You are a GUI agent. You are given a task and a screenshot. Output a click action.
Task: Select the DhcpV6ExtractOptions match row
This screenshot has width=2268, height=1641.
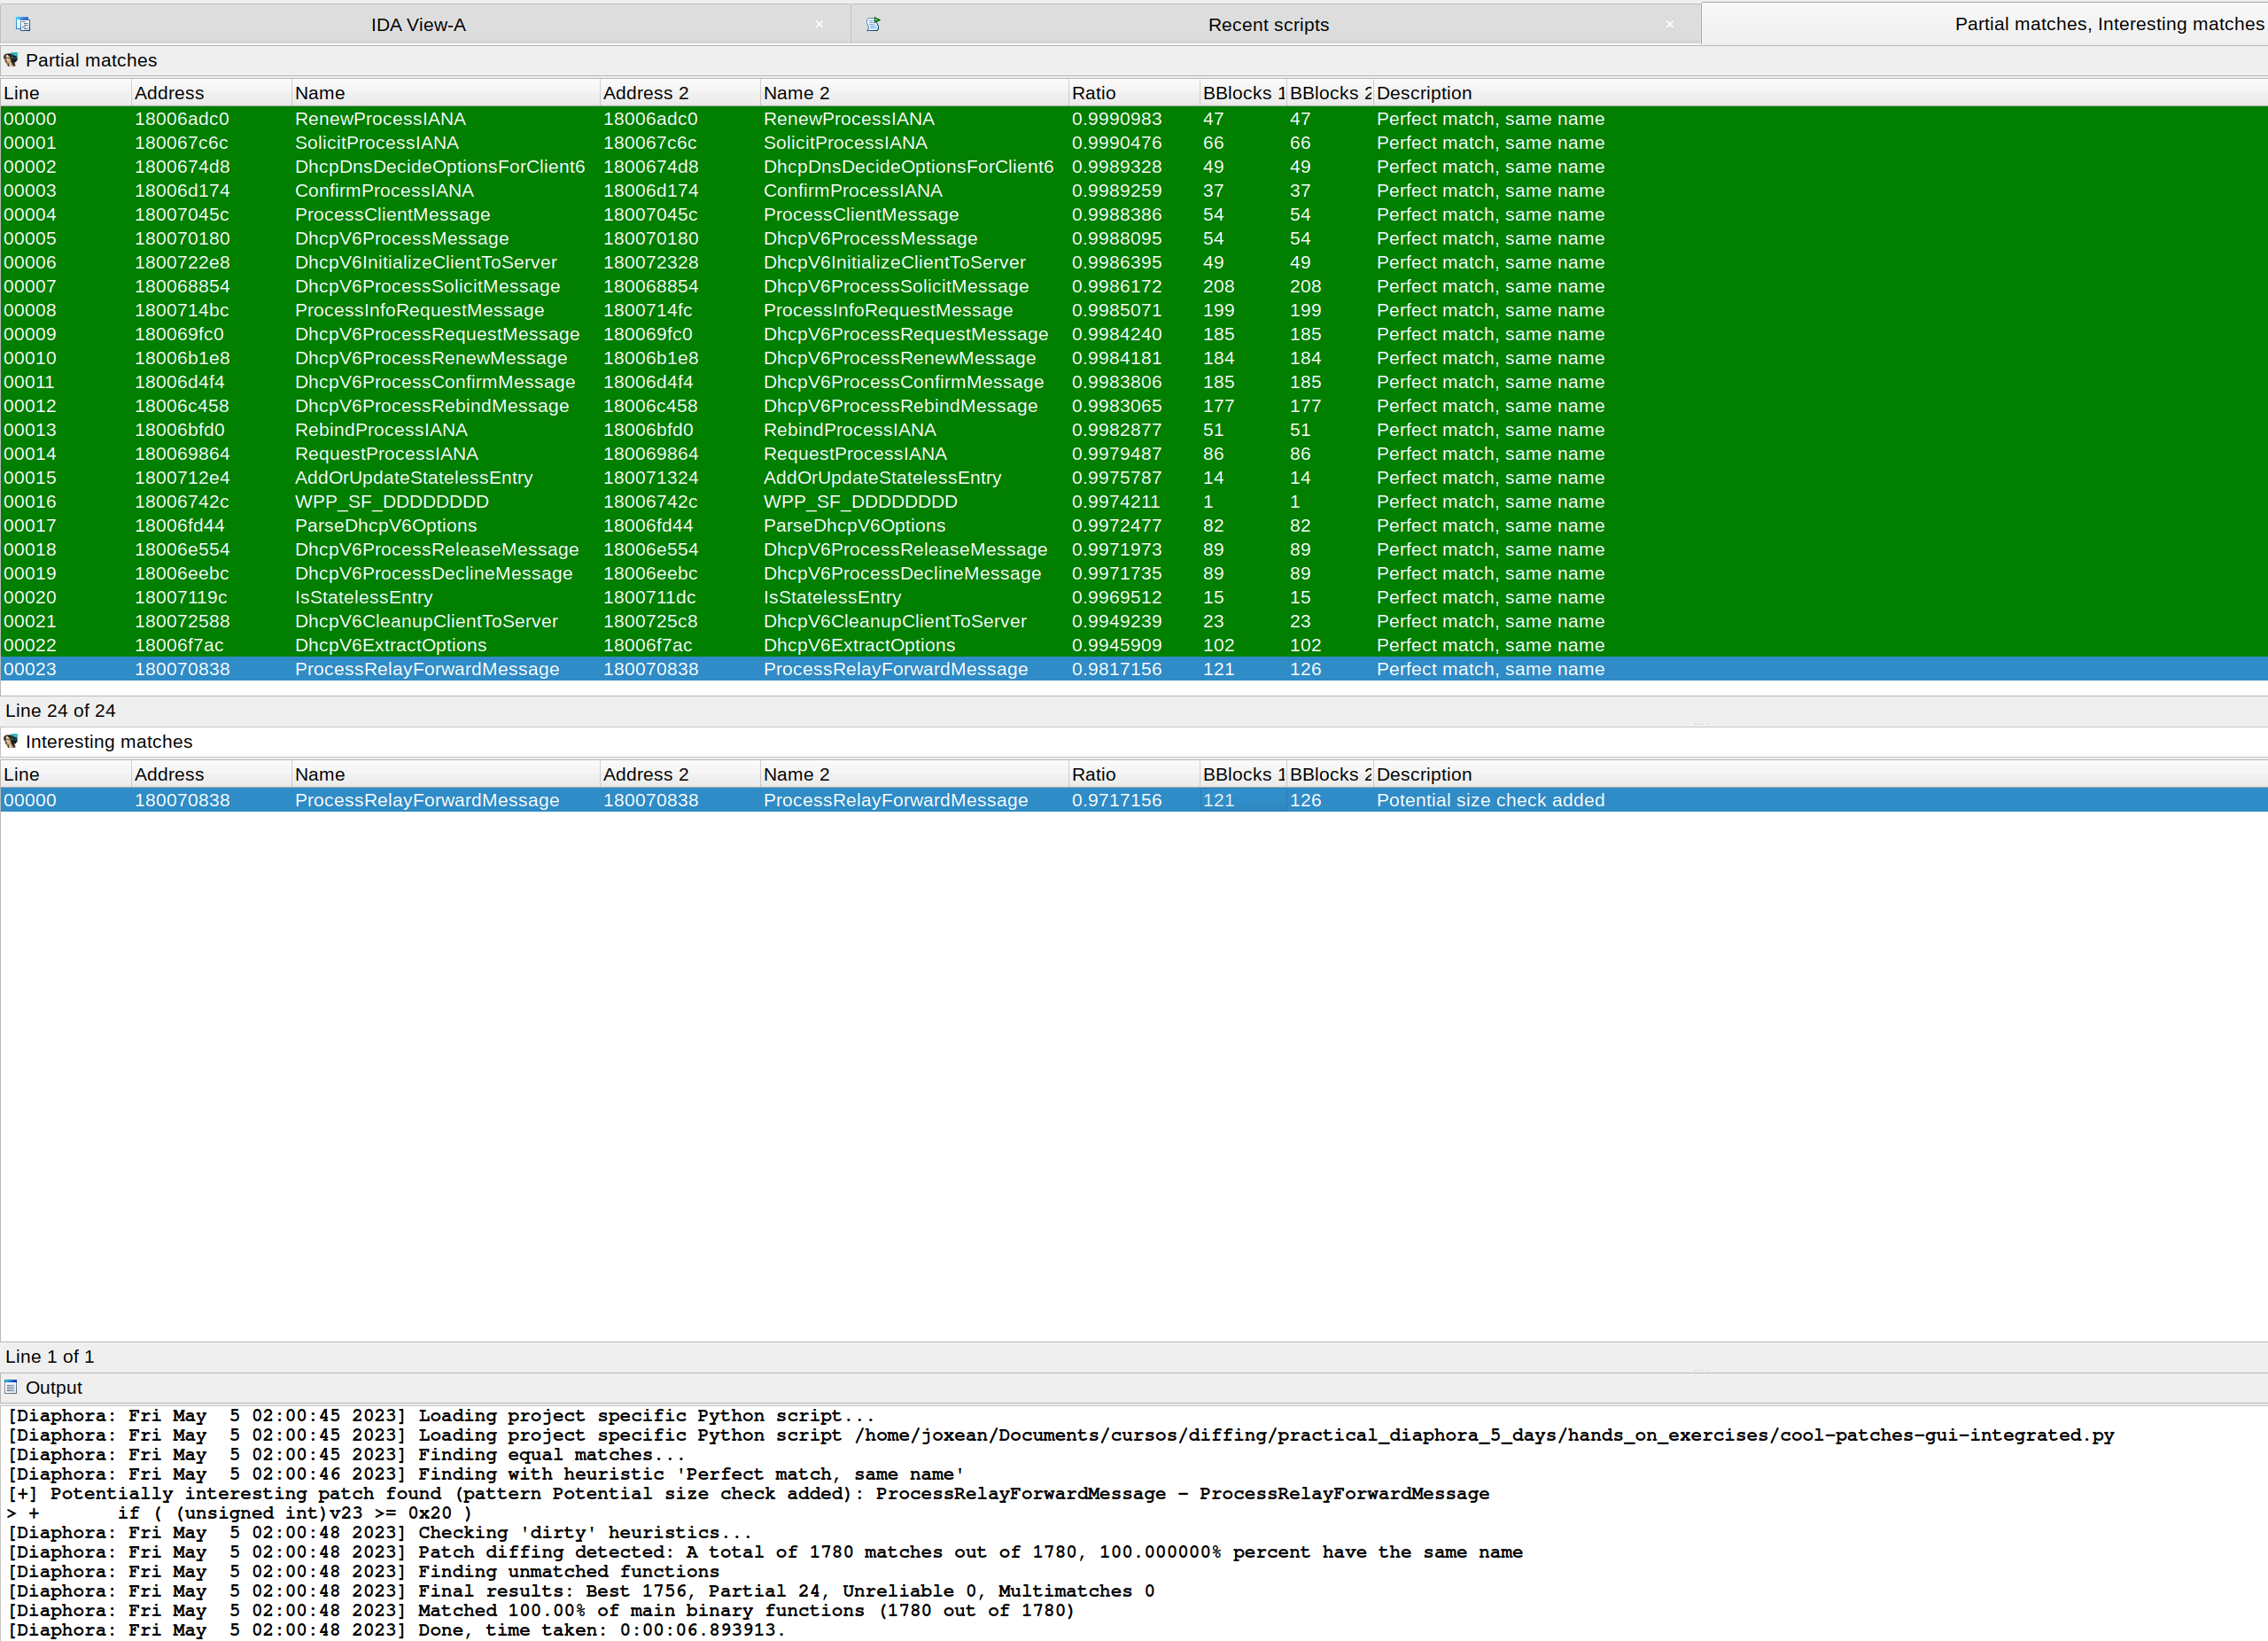click(x=390, y=645)
